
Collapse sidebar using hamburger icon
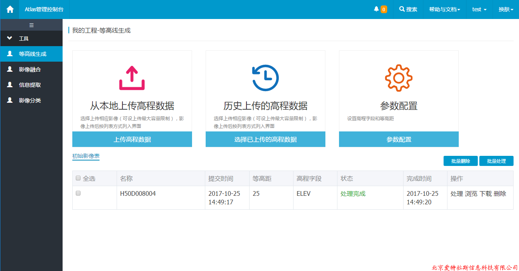tap(31, 25)
